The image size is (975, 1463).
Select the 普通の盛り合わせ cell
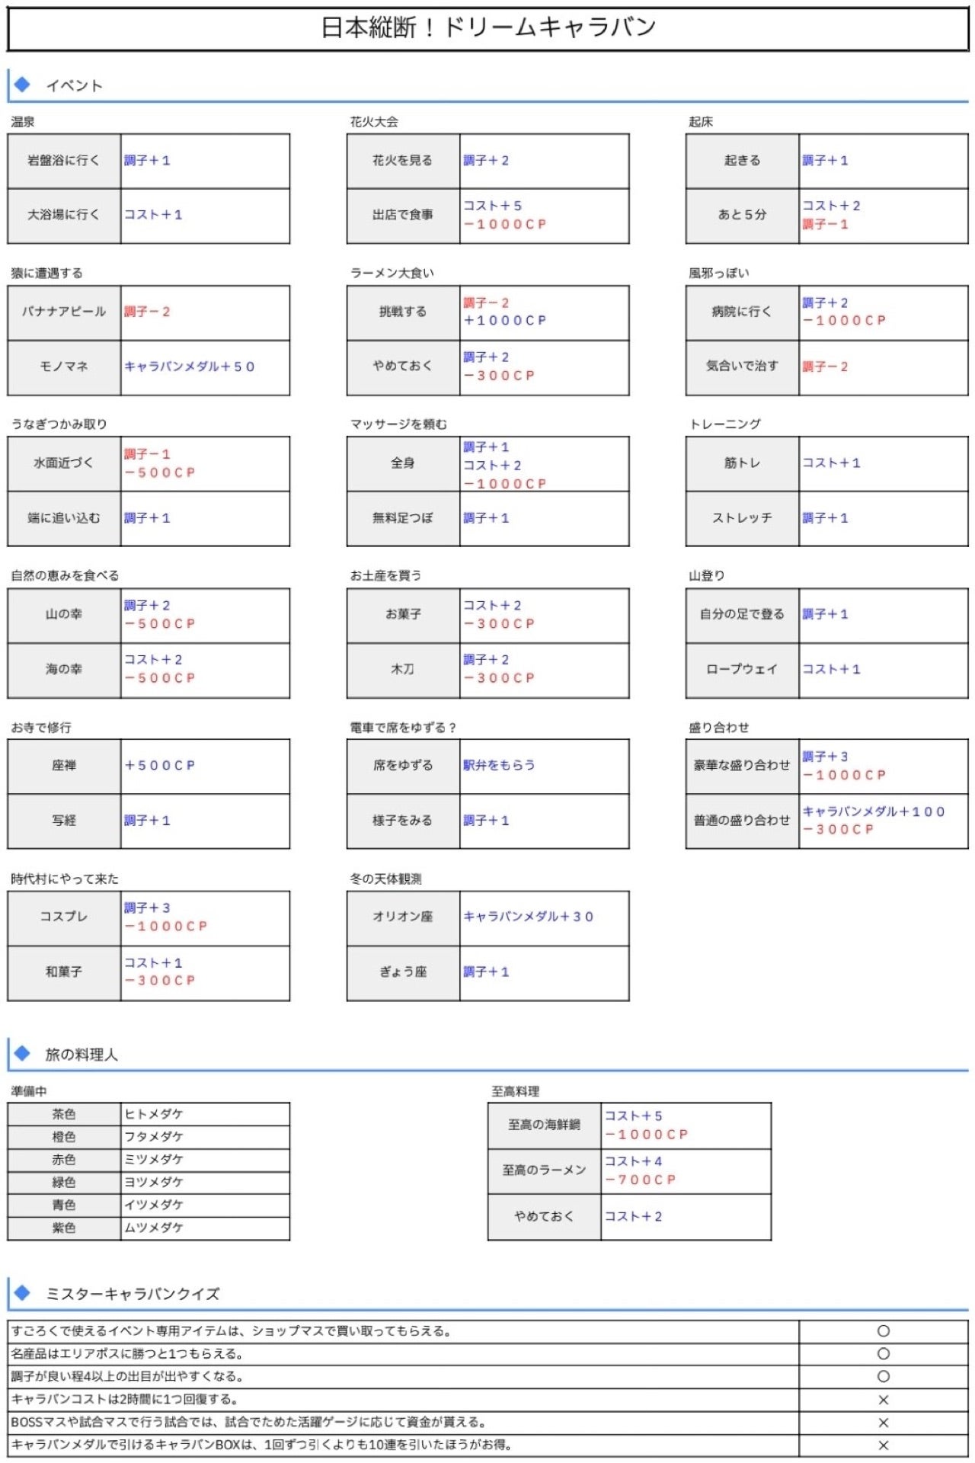click(x=742, y=821)
